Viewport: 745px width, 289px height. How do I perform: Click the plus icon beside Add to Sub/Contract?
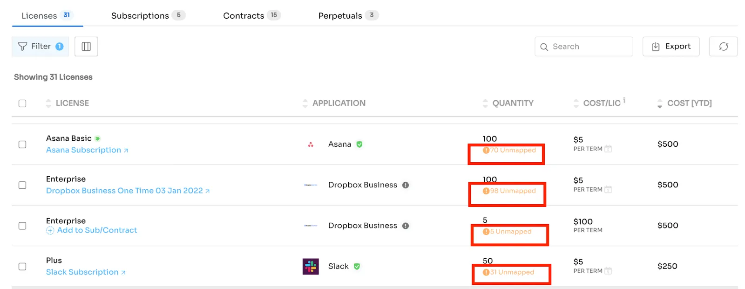pos(50,231)
